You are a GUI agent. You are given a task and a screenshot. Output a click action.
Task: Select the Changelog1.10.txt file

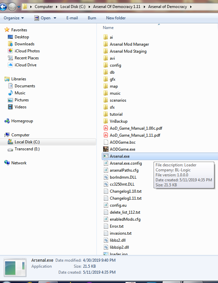point(123,191)
